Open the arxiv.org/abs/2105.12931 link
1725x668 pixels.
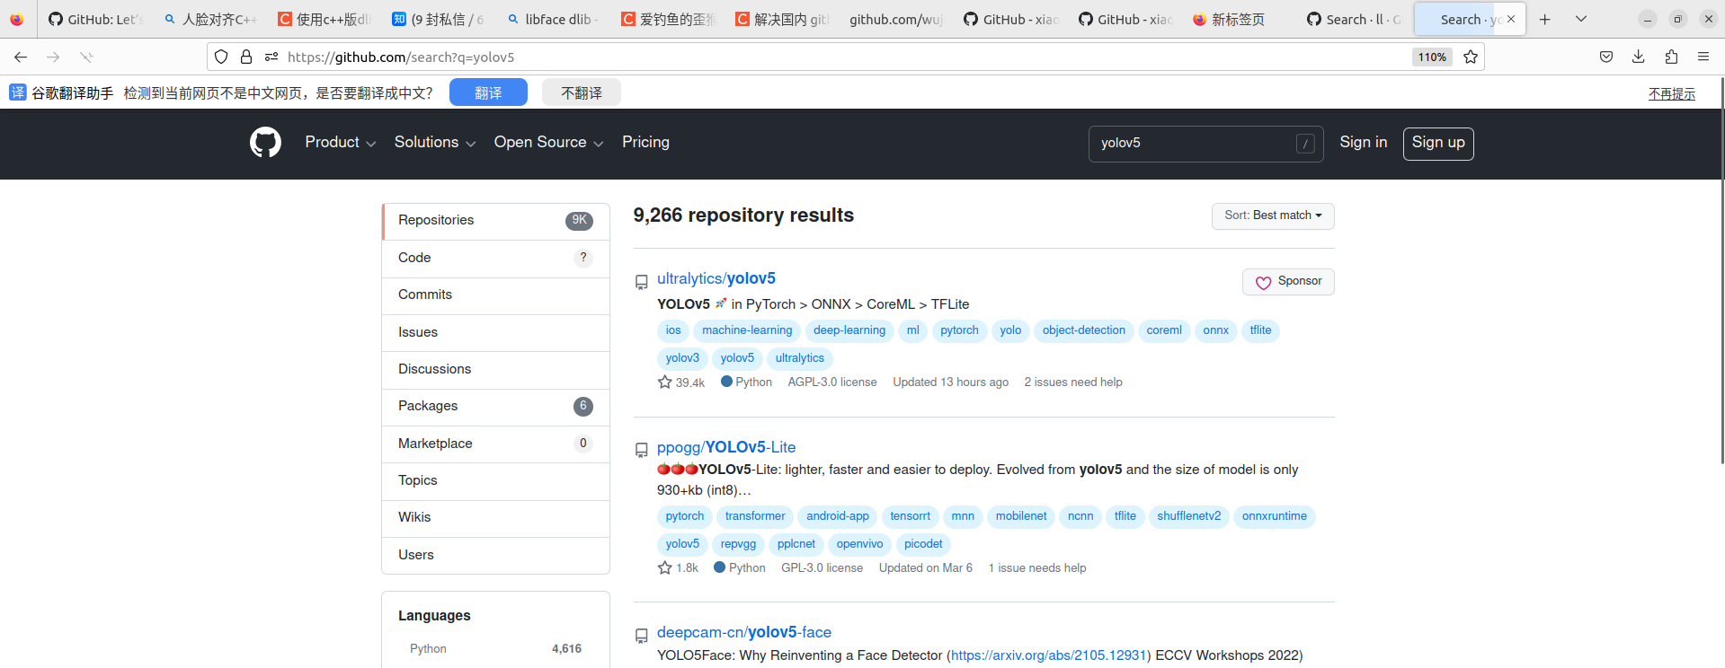click(x=1049, y=655)
